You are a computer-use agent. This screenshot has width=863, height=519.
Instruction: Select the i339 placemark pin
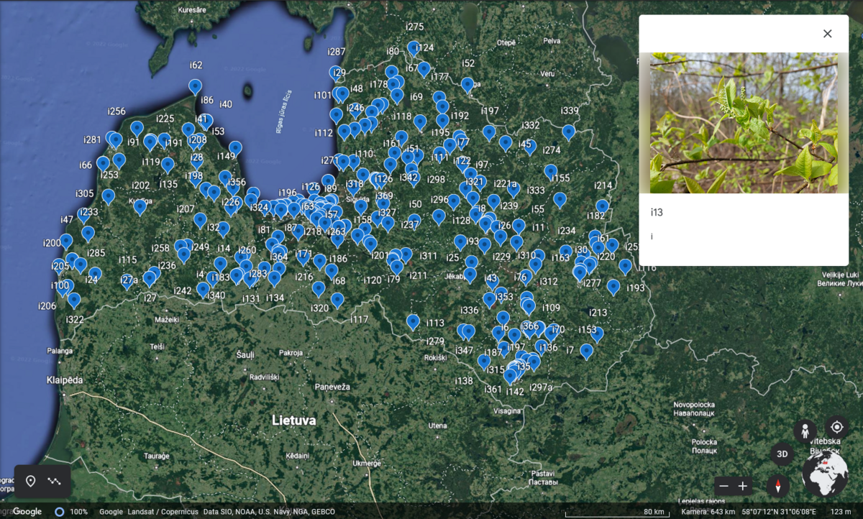point(569,132)
